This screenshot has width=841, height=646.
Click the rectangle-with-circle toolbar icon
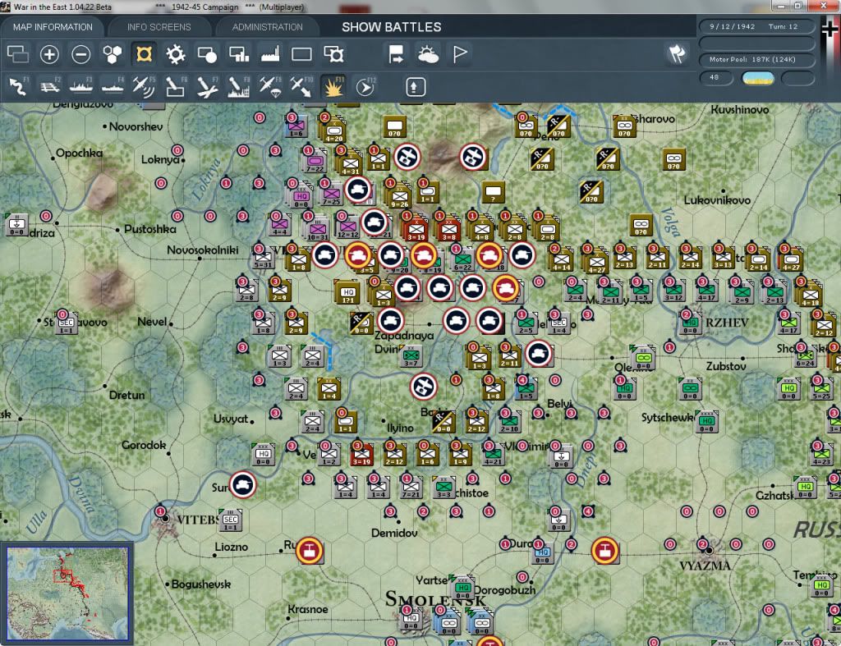click(x=207, y=54)
